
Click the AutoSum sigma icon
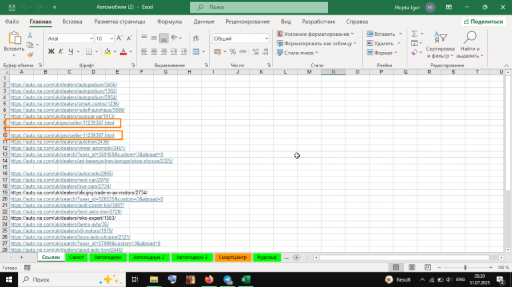point(415,33)
